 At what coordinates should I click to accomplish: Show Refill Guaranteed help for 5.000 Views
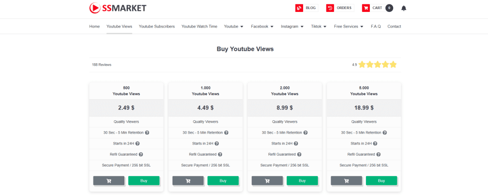coord(378,154)
